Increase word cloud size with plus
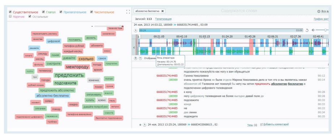This screenshot has height=135, width=334. coord(123,26)
